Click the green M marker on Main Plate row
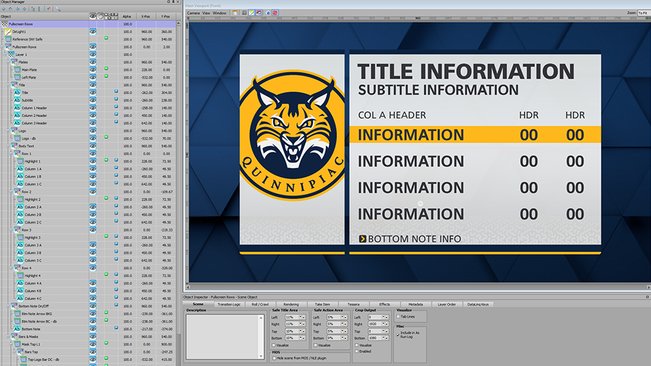The height and width of the screenshot is (366, 651). (106, 68)
